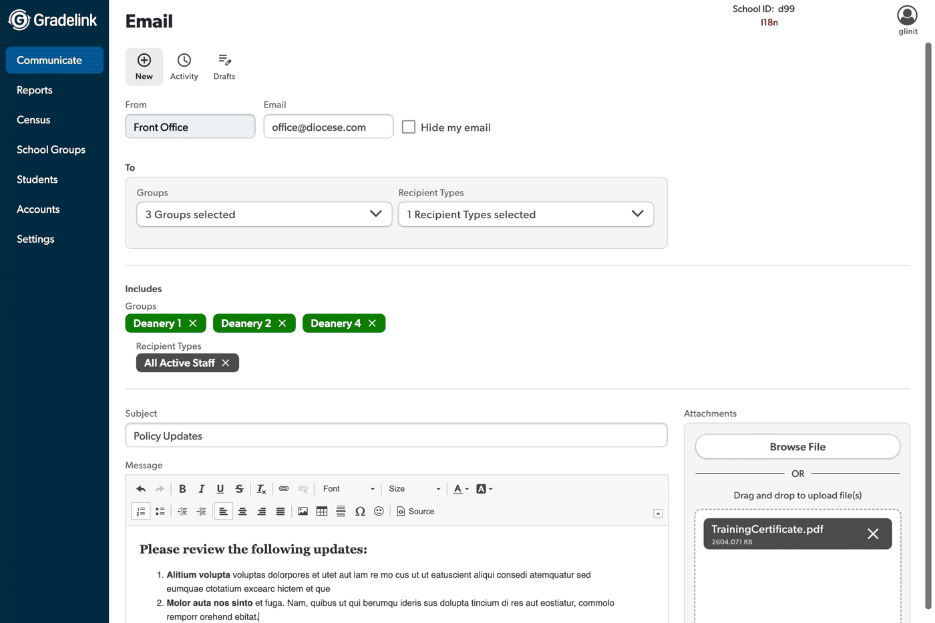Open the Font dropdown in toolbar
Screen dimensions: 935x623
349,489
